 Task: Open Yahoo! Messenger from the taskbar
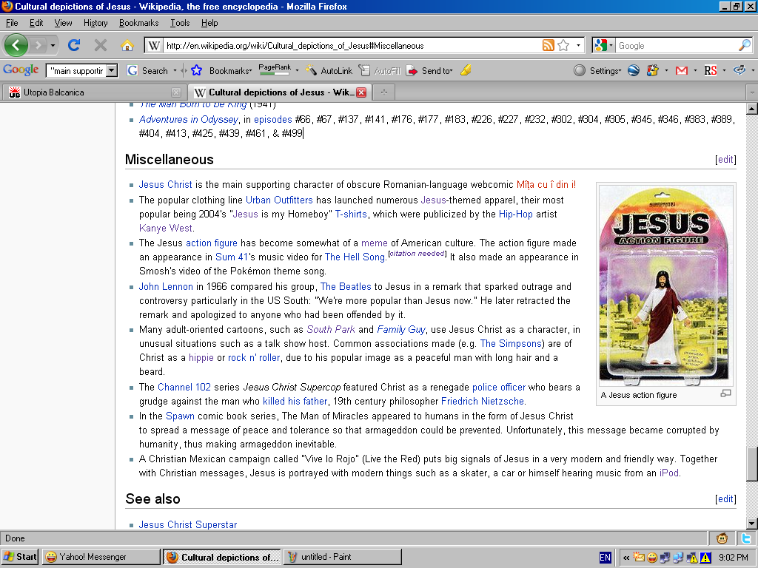click(x=101, y=557)
